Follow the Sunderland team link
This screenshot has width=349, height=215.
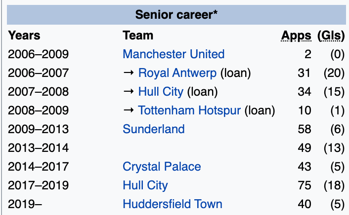(153, 129)
